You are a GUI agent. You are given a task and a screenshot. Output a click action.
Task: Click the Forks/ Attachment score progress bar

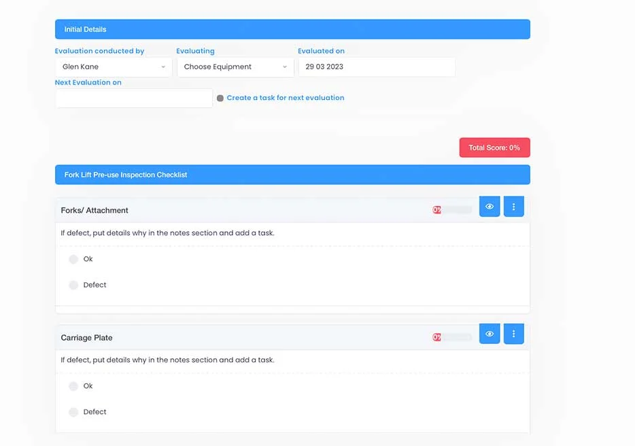coord(452,210)
